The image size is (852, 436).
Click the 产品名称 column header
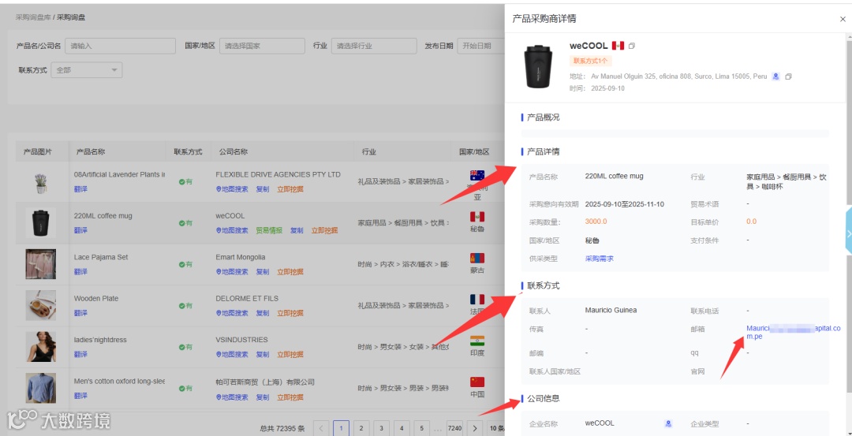click(91, 151)
